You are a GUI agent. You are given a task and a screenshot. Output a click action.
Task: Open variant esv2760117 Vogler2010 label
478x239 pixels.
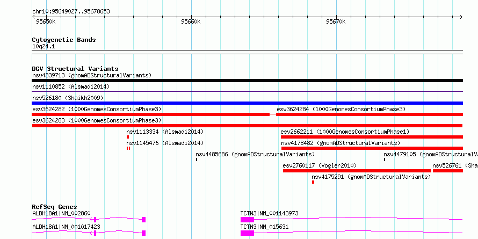tap(320, 165)
